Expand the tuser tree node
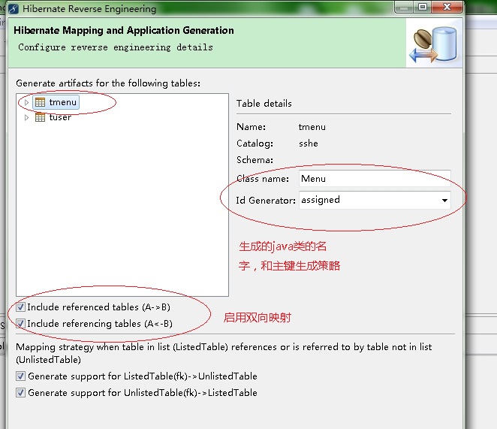Screen dimensions: 497x429 [x=26, y=117]
